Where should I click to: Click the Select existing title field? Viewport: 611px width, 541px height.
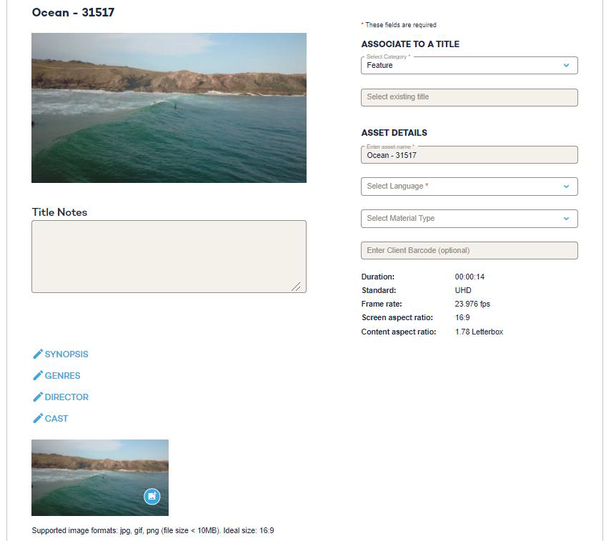[x=470, y=97]
